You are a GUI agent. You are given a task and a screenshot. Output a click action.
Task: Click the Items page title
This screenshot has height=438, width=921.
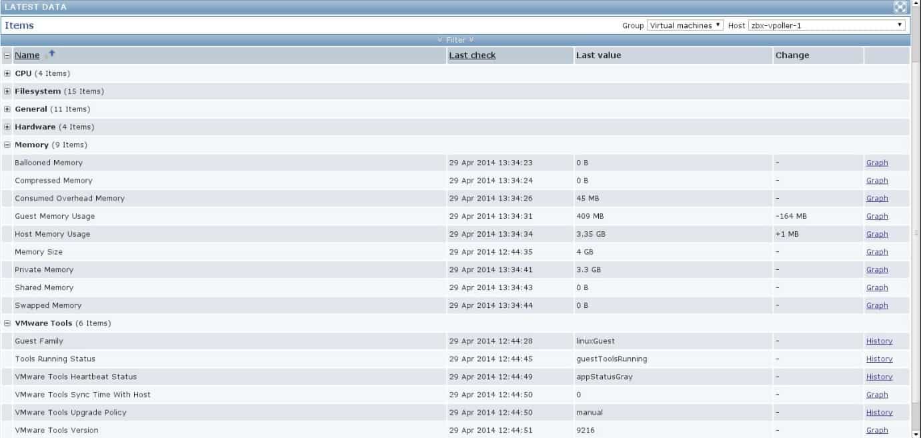point(19,25)
